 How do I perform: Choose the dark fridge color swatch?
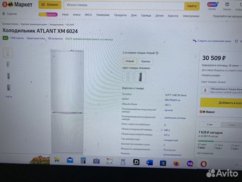(x=140, y=77)
